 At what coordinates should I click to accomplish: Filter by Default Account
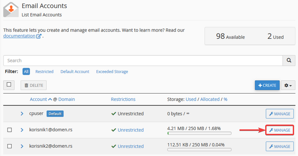(x=74, y=71)
